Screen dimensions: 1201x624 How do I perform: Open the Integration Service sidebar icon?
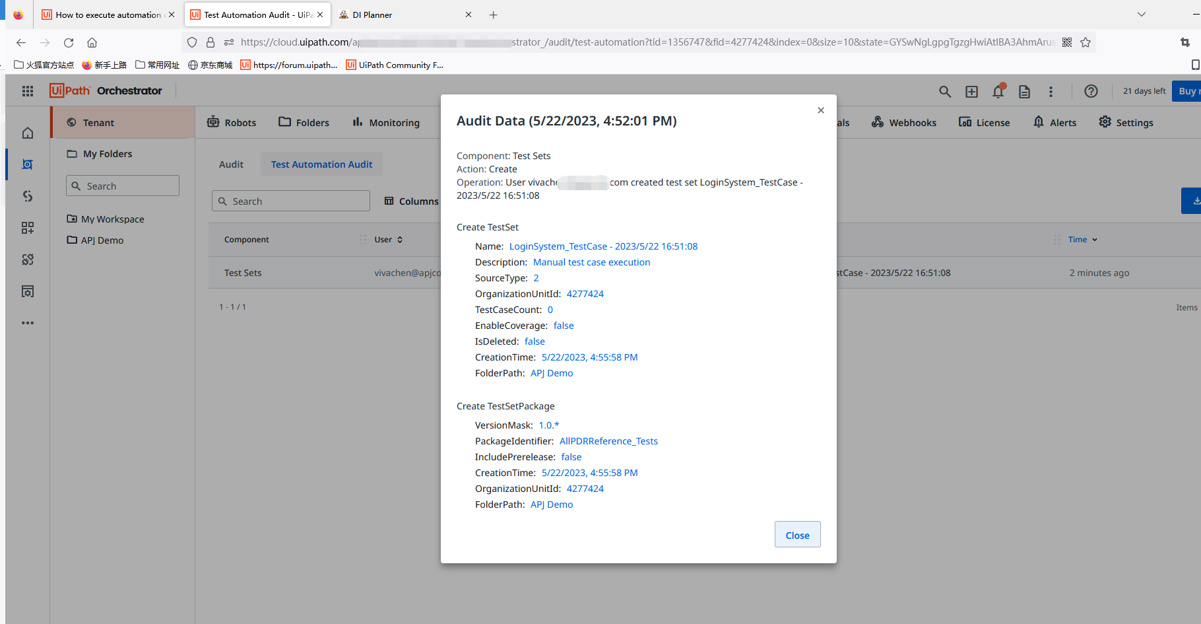click(x=28, y=196)
